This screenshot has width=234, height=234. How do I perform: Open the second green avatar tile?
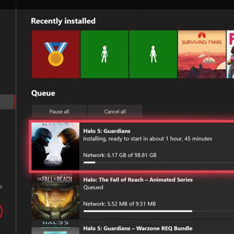(153, 55)
